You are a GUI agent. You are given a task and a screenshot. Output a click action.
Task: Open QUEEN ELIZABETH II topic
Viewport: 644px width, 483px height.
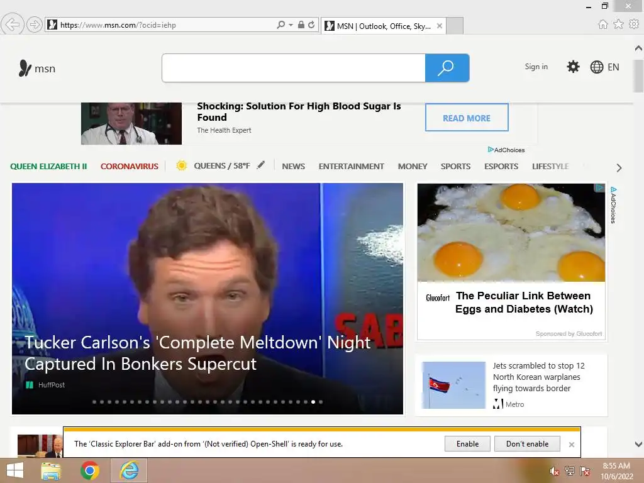(x=48, y=166)
